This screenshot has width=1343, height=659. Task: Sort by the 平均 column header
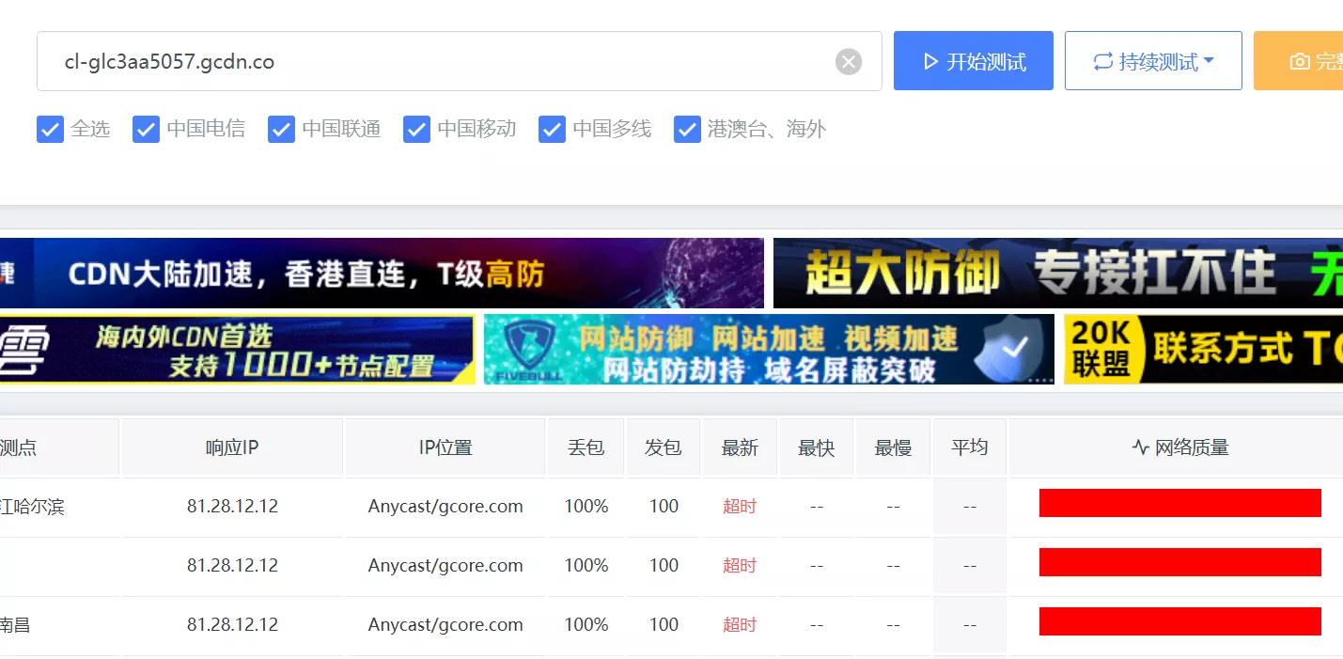(969, 447)
